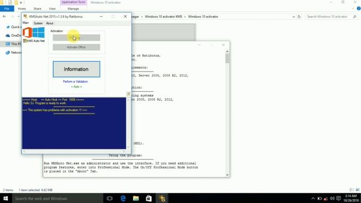Click the "Windows 10 activator KMS" breadcrumb
Image resolution: width=361 pixels, height=203 pixels.
click(163, 16)
